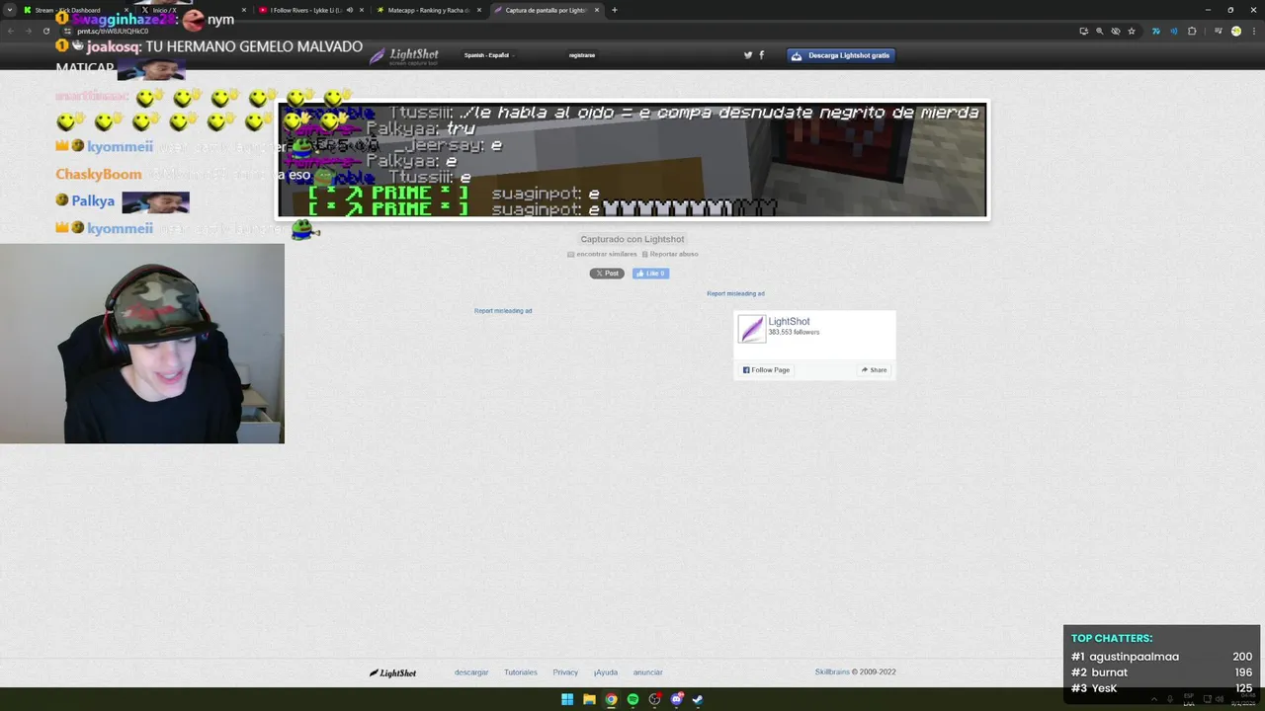1265x711 pixels.
Task: Click Capturado con Lightshot caption
Action: pyautogui.click(x=632, y=239)
